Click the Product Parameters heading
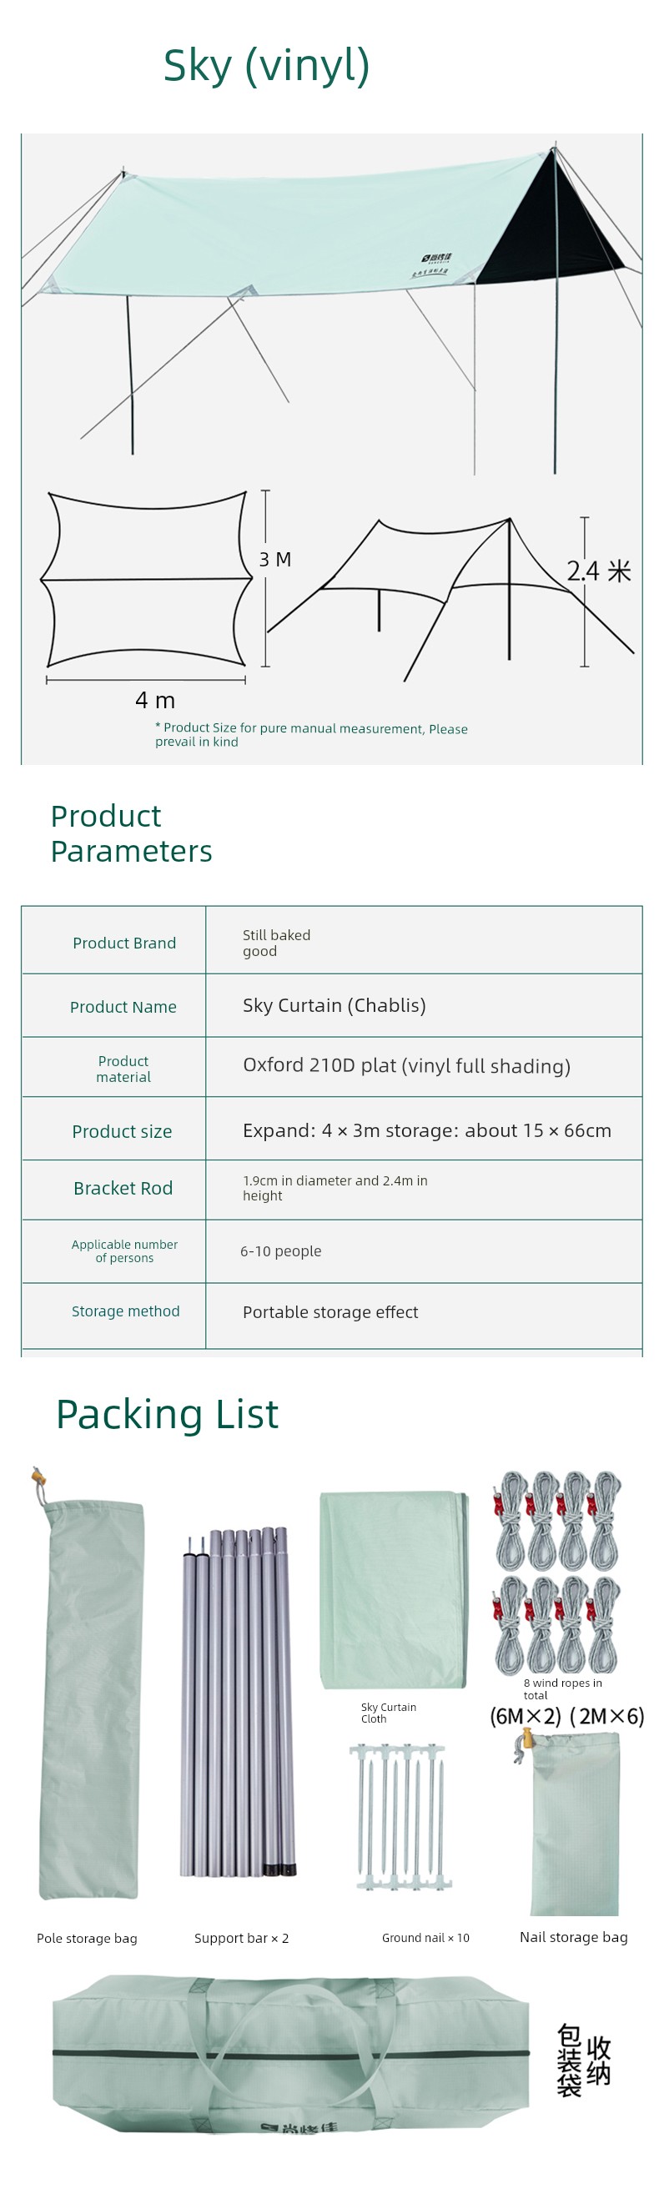This screenshot has width=659, height=2209. 131,833
